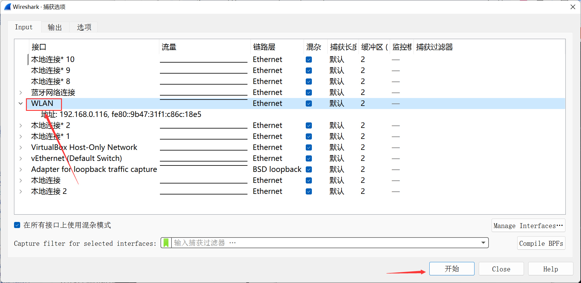Click the 捕获过滤器 column header
This screenshot has width=581, height=283.
point(435,47)
